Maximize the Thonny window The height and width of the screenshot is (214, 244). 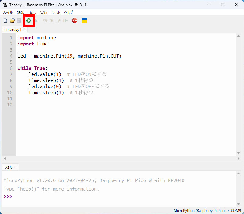[223, 5]
